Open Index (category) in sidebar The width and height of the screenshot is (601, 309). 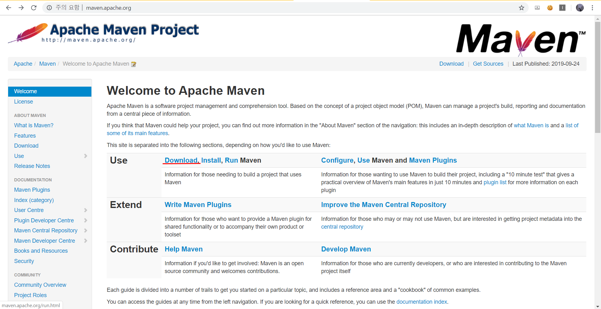click(34, 200)
